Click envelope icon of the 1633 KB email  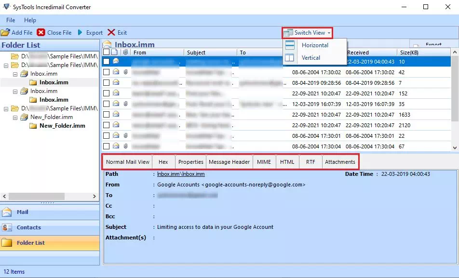point(116,114)
